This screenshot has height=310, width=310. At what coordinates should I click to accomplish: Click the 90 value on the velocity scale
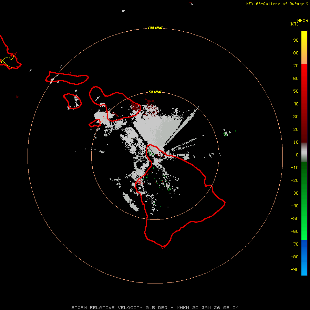pyautogui.click(x=296, y=40)
